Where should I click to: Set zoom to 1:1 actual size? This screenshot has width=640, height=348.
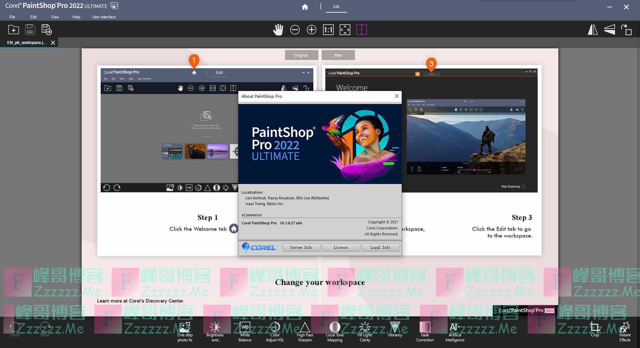[x=328, y=30]
